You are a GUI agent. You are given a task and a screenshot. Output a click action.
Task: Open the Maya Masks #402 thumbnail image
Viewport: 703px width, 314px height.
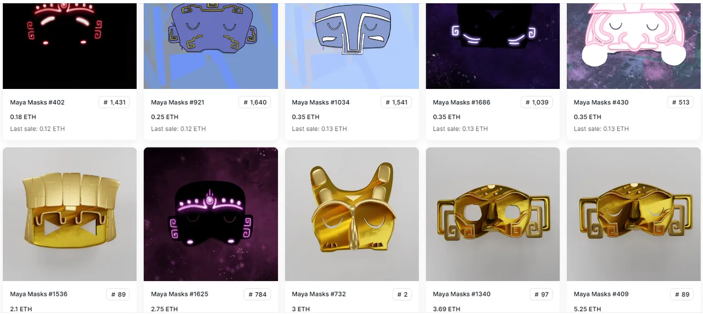tap(70, 44)
